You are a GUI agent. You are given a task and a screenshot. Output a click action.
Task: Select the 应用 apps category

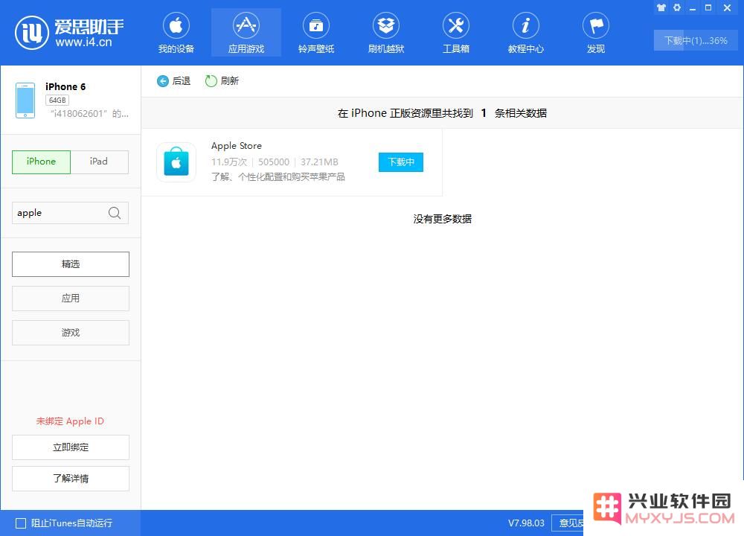click(x=71, y=298)
